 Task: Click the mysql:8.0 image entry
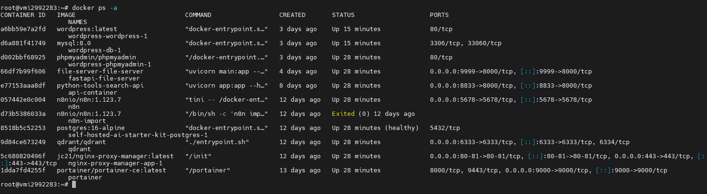(73, 43)
